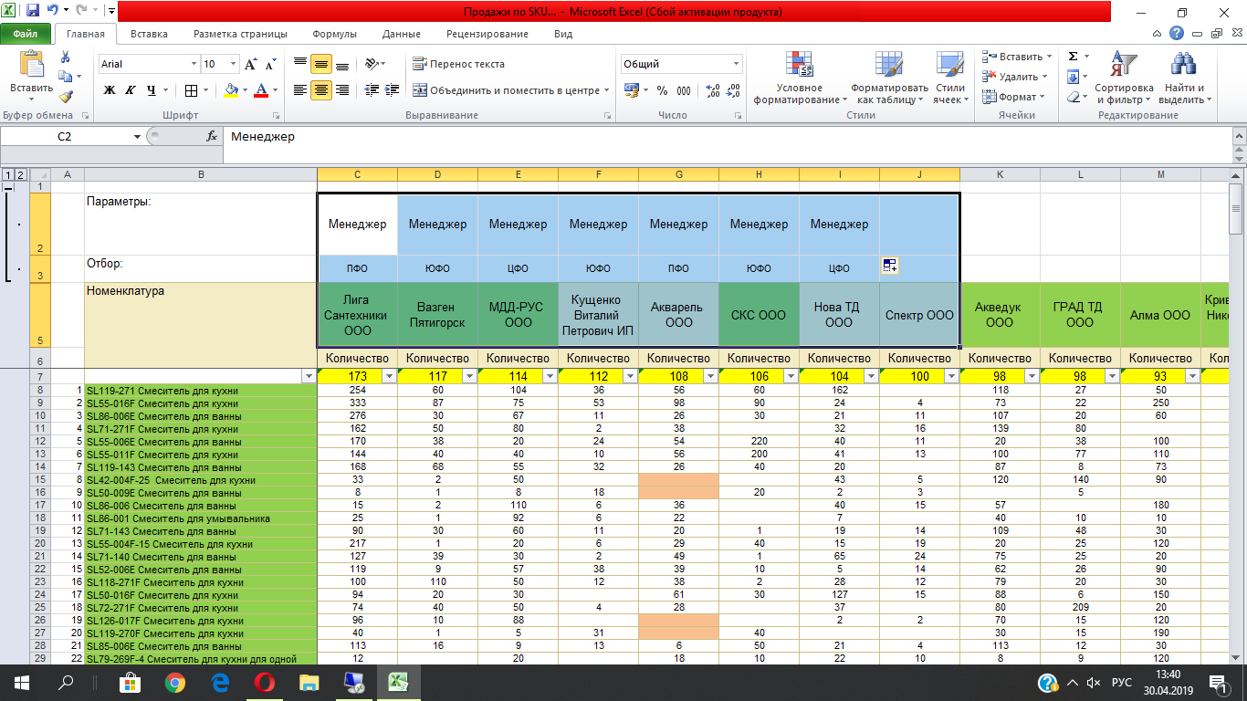Screen dimensions: 1247x701
Task: Click the percent style icon
Action: (x=661, y=90)
